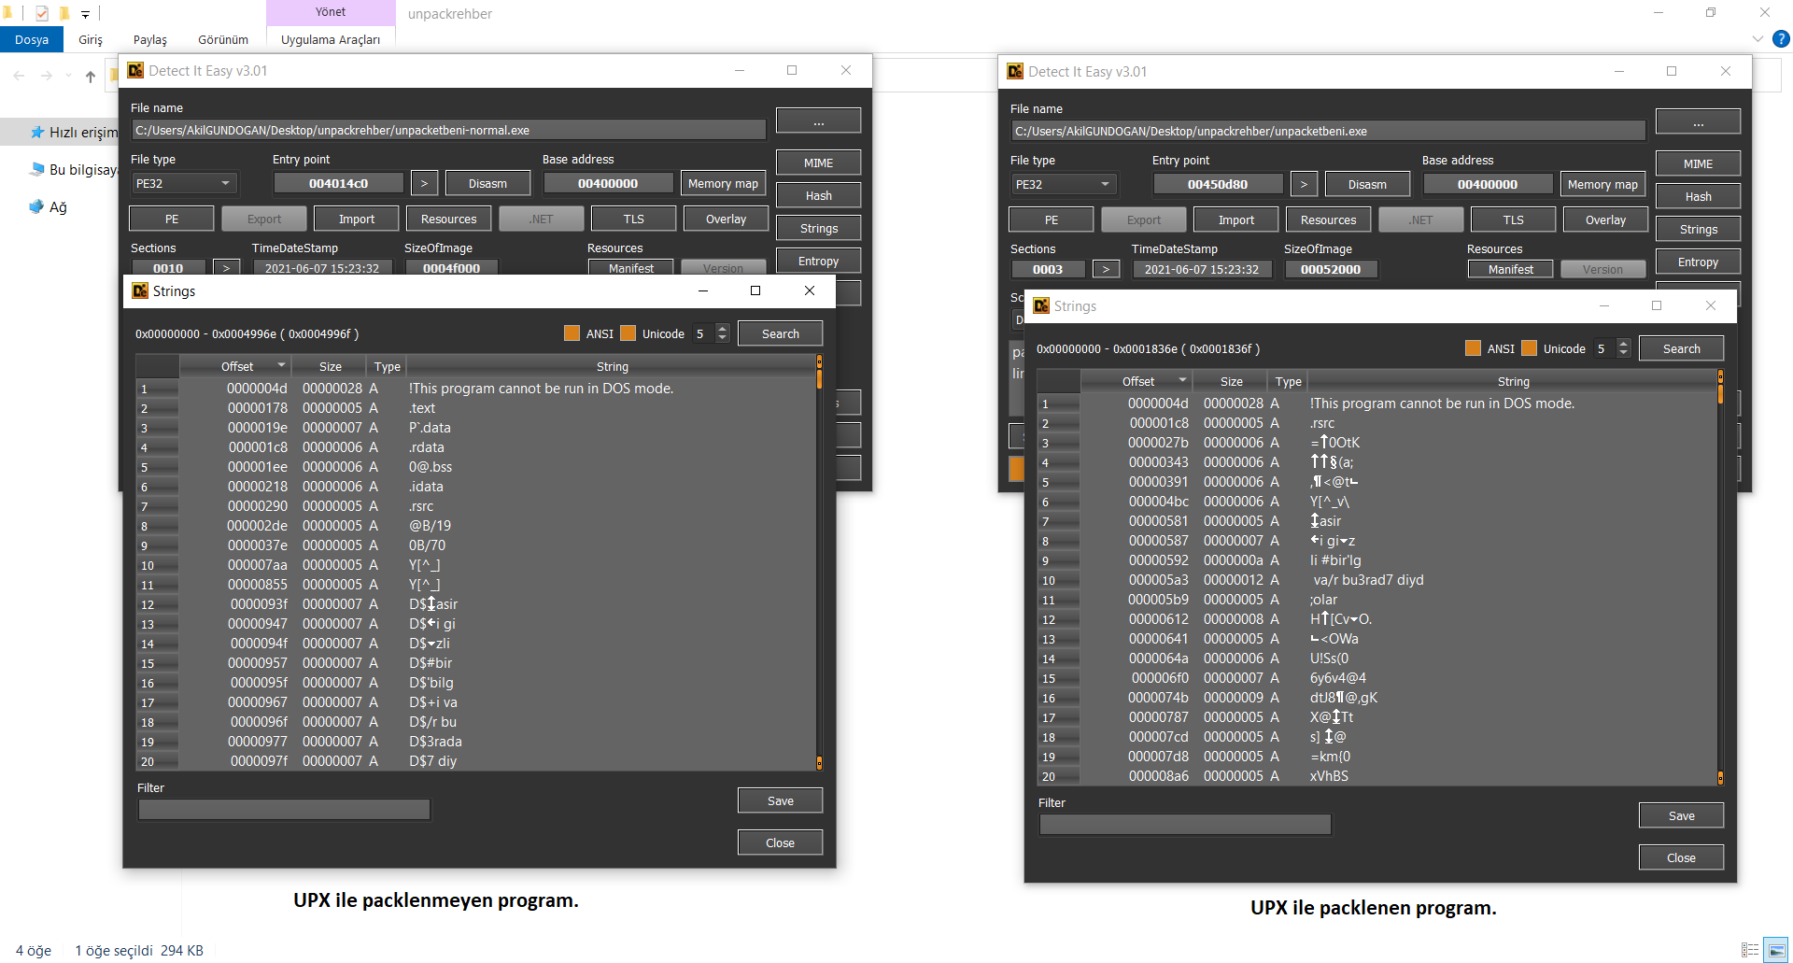The image size is (1793, 963).
Task: Switch Explorer to large icons view
Action: coord(1775,950)
